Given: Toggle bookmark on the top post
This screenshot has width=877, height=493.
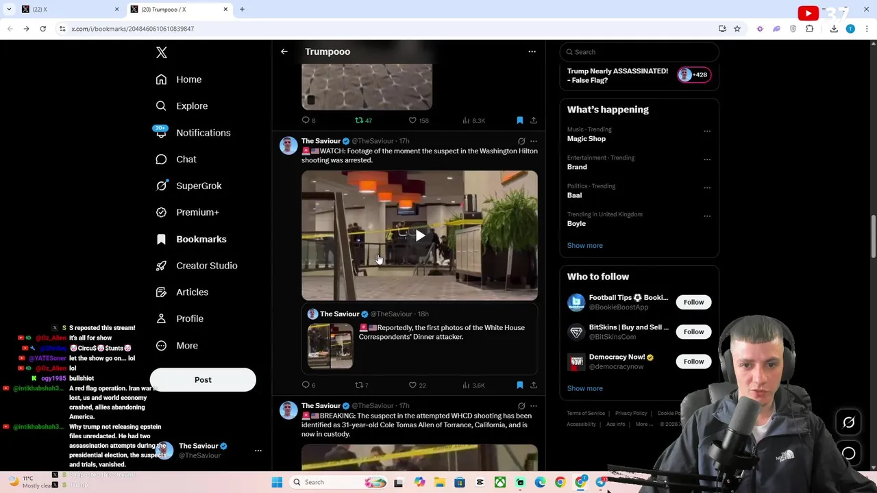Looking at the screenshot, I should pos(519,121).
